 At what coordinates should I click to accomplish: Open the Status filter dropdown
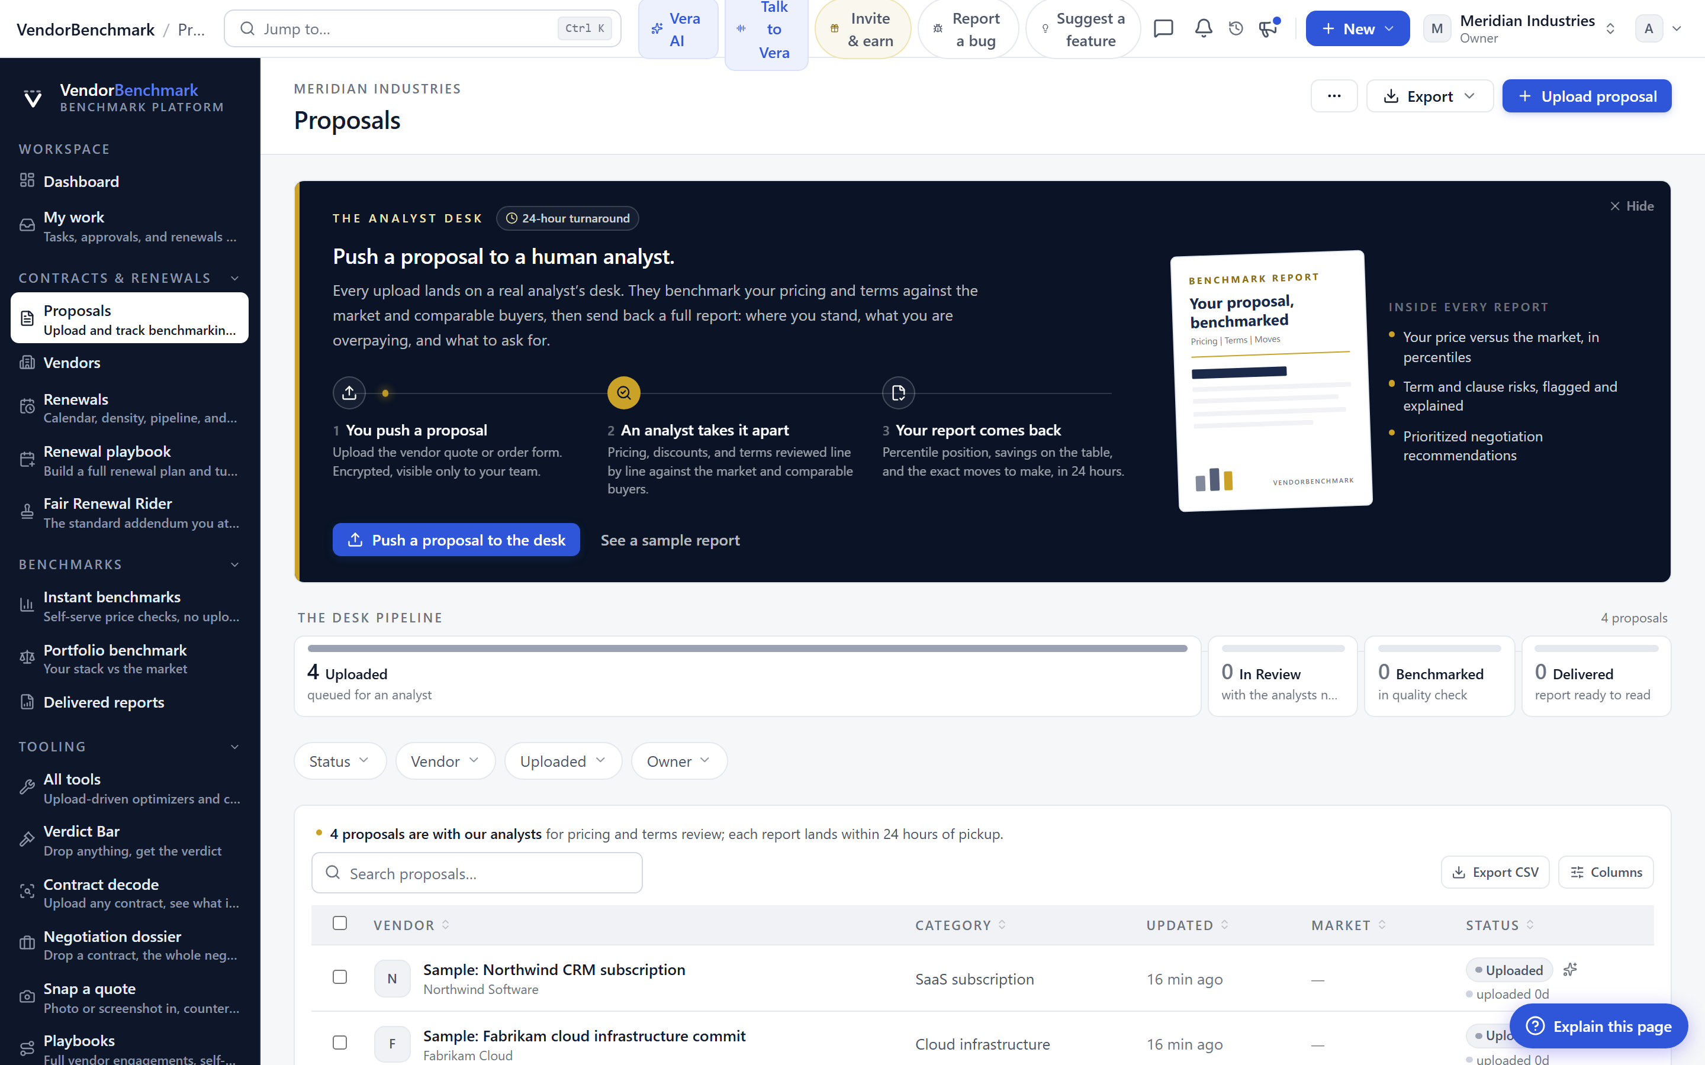340,761
